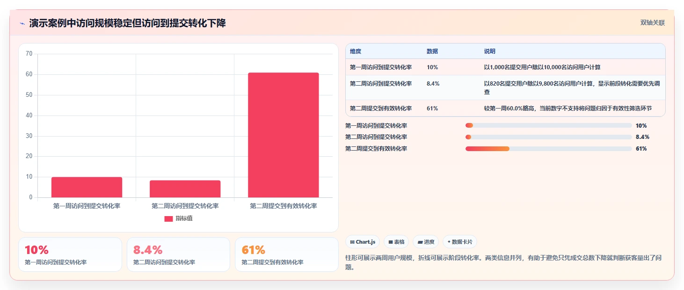The image size is (684, 290).
Task: Click the 表格 tag chip
Action: pyautogui.click(x=396, y=242)
